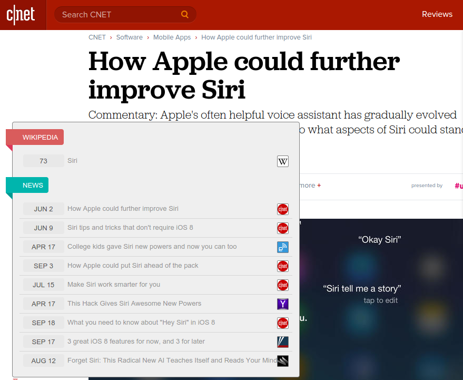This screenshot has width=463, height=380.
Task: Click CNET icon next to Make Siri work smarter
Action: pyautogui.click(x=283, y=285)
